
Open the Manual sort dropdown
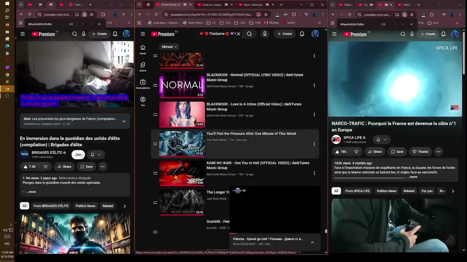(x=169, y=47)
